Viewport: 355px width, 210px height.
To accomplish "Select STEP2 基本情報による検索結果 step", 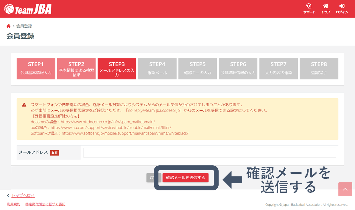I will [x=76, y=69].
